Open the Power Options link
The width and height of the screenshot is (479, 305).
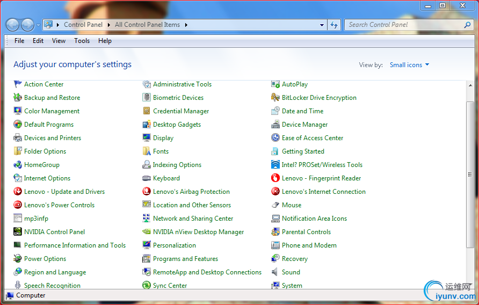(45, 259)
